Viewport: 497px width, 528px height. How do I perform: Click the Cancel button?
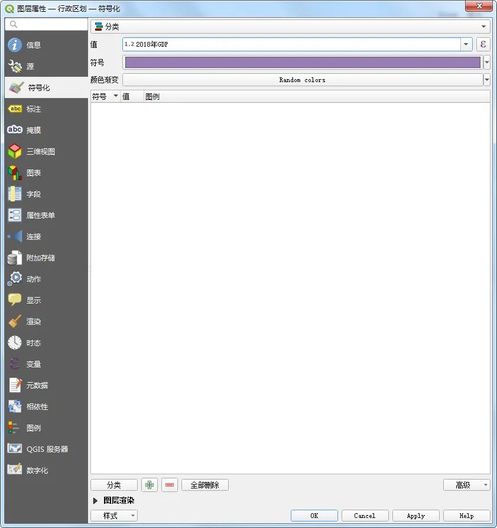coord(365,516)
